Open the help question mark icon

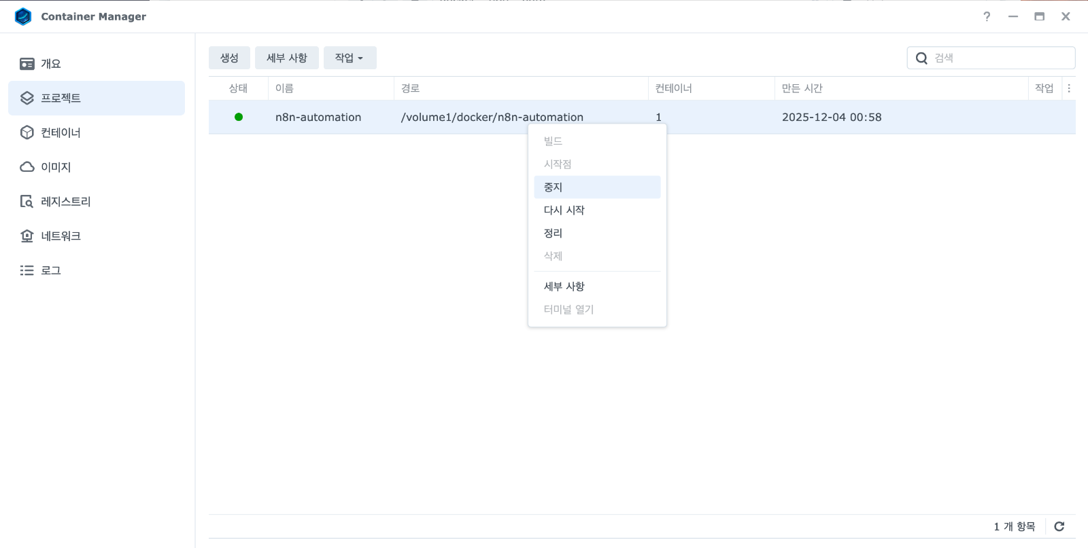987,16
